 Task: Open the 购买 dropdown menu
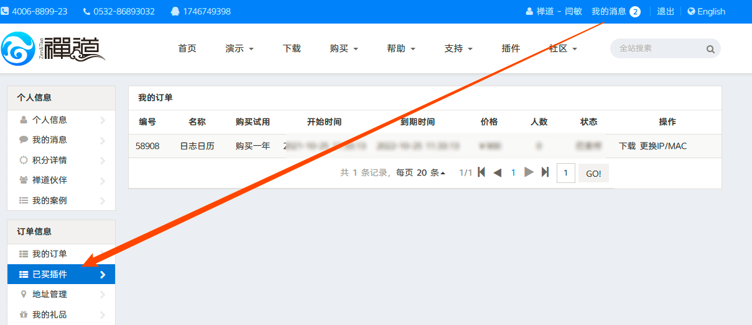pos(344,48)
